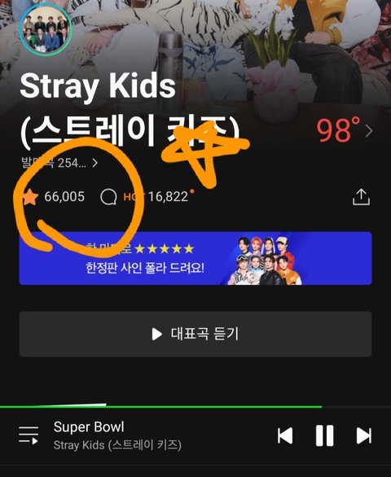
Task: Play representative songs with 대표곡 듣기
Action: point(195,334)
